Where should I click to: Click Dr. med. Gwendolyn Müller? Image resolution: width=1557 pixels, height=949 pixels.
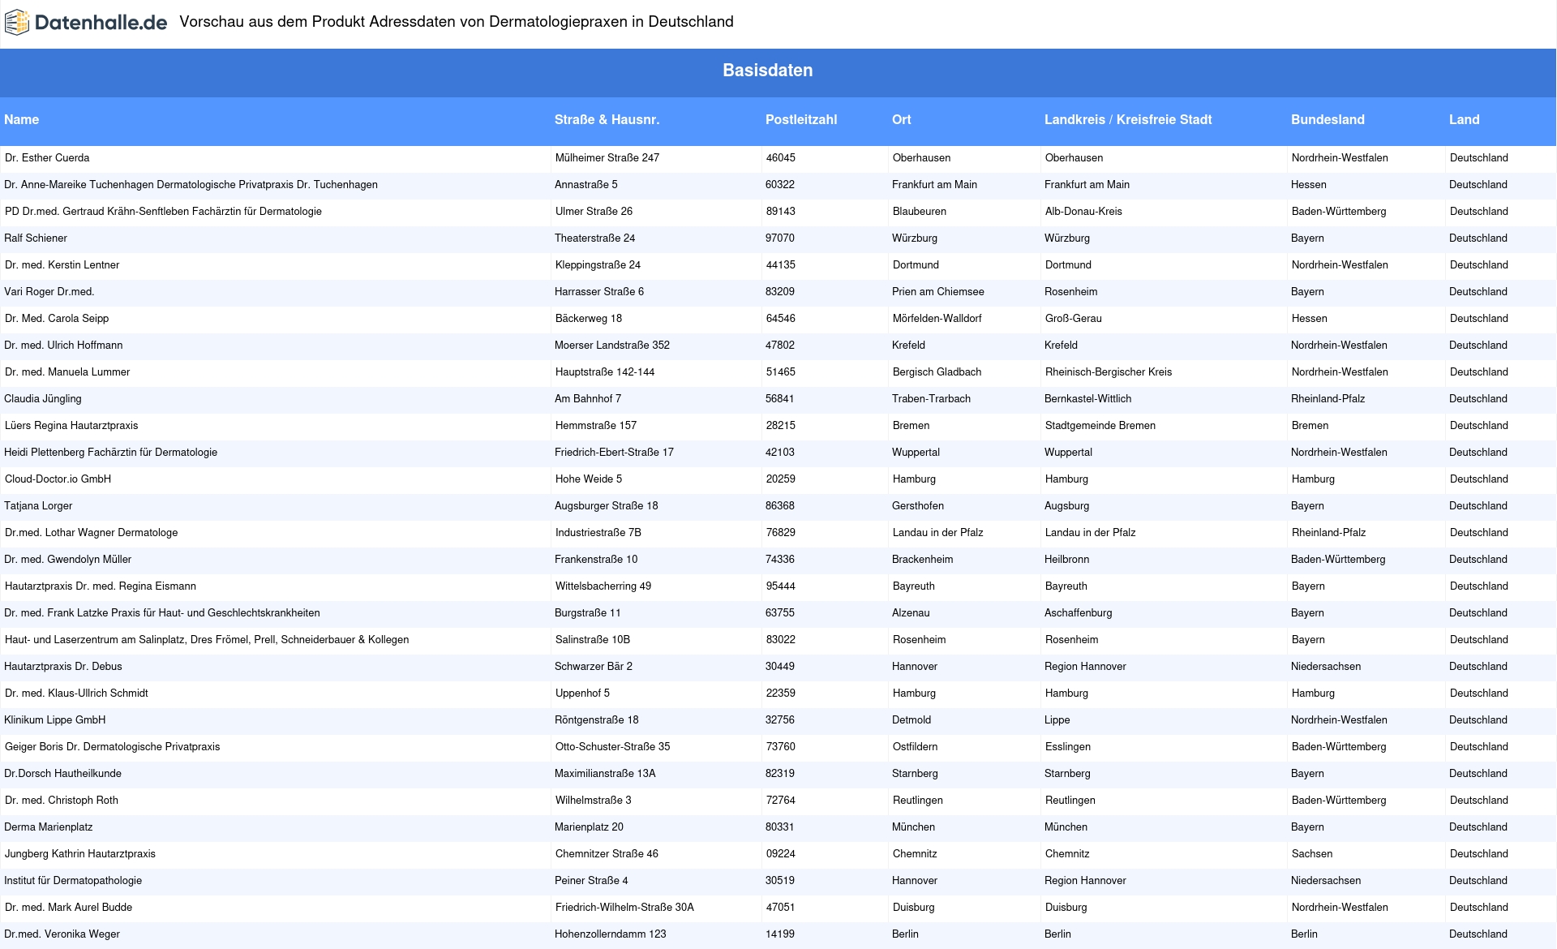(x=67, y=560)
